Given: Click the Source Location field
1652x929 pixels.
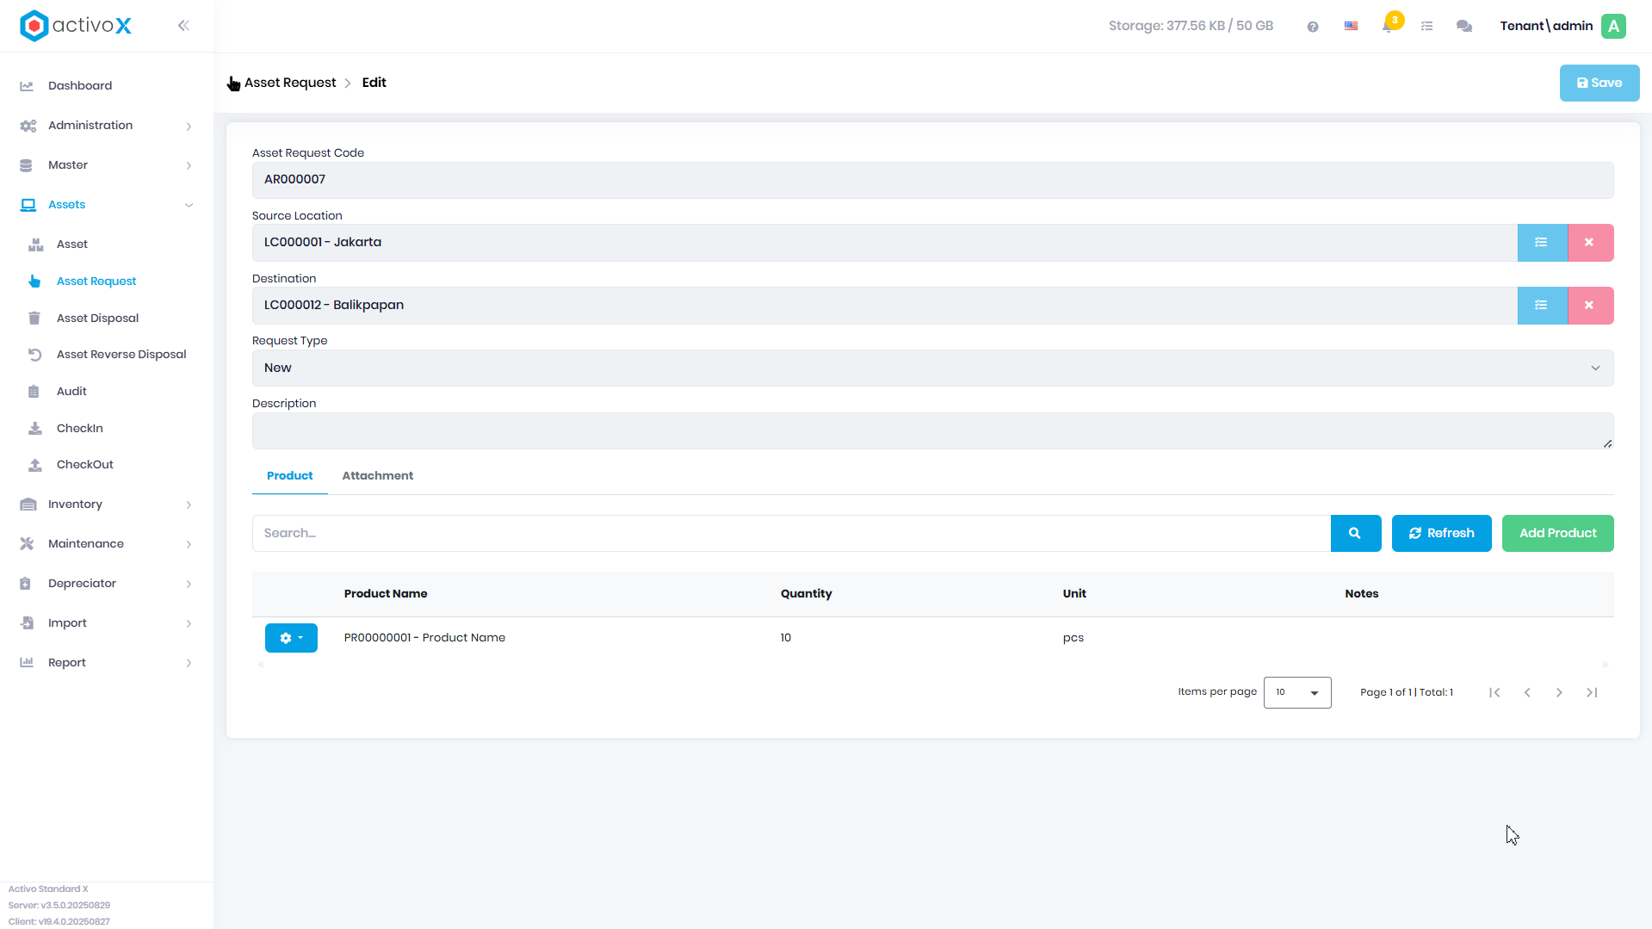Looking at the screenshot, I should (884, 243).
